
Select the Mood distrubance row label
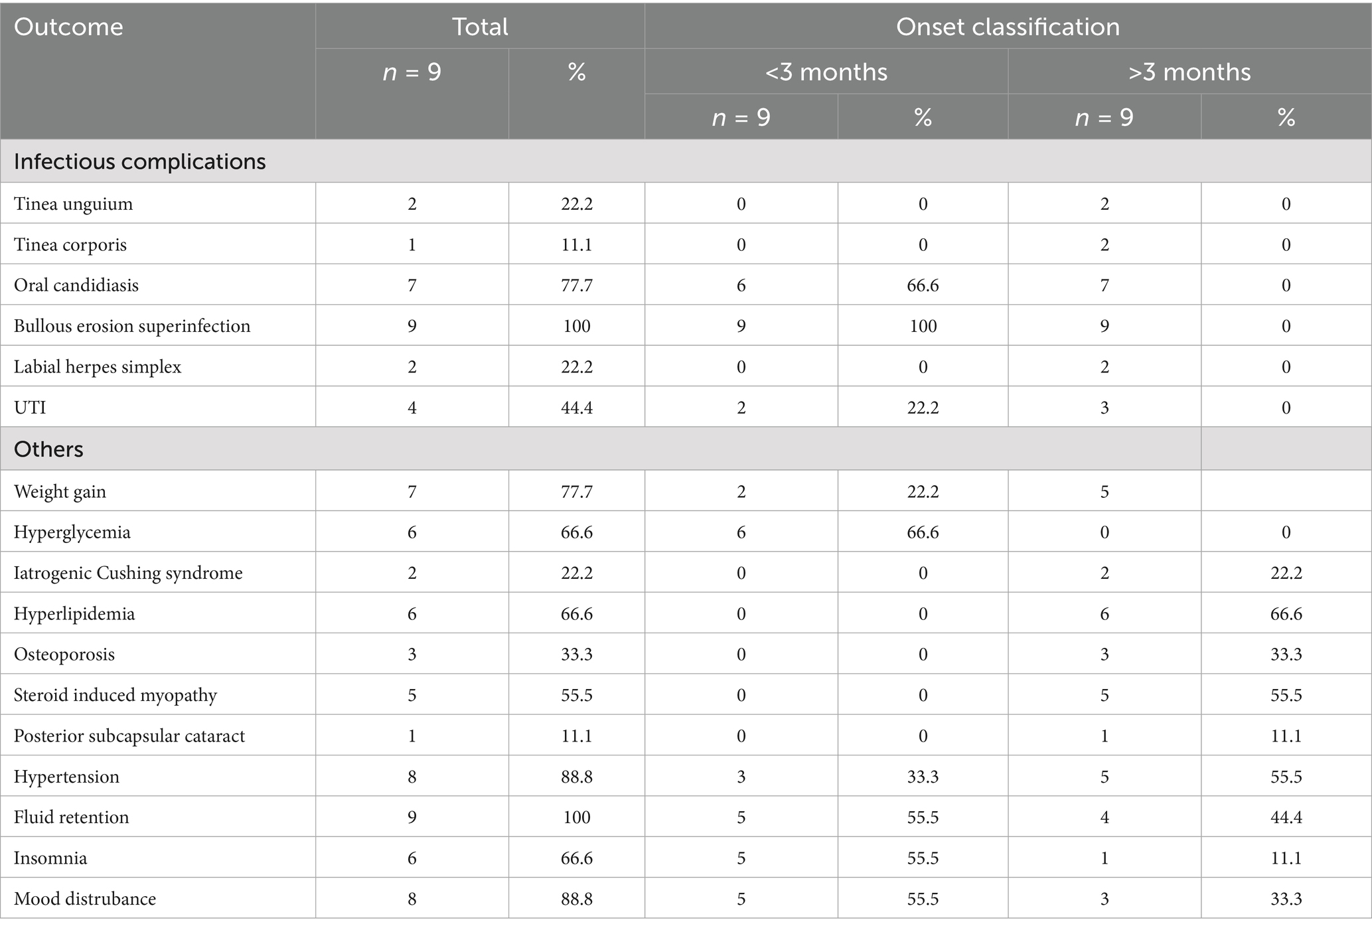tap(85, 898)
